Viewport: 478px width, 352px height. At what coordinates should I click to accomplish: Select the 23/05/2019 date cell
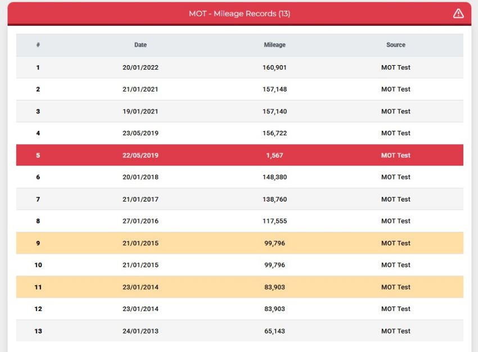[141, 133]
